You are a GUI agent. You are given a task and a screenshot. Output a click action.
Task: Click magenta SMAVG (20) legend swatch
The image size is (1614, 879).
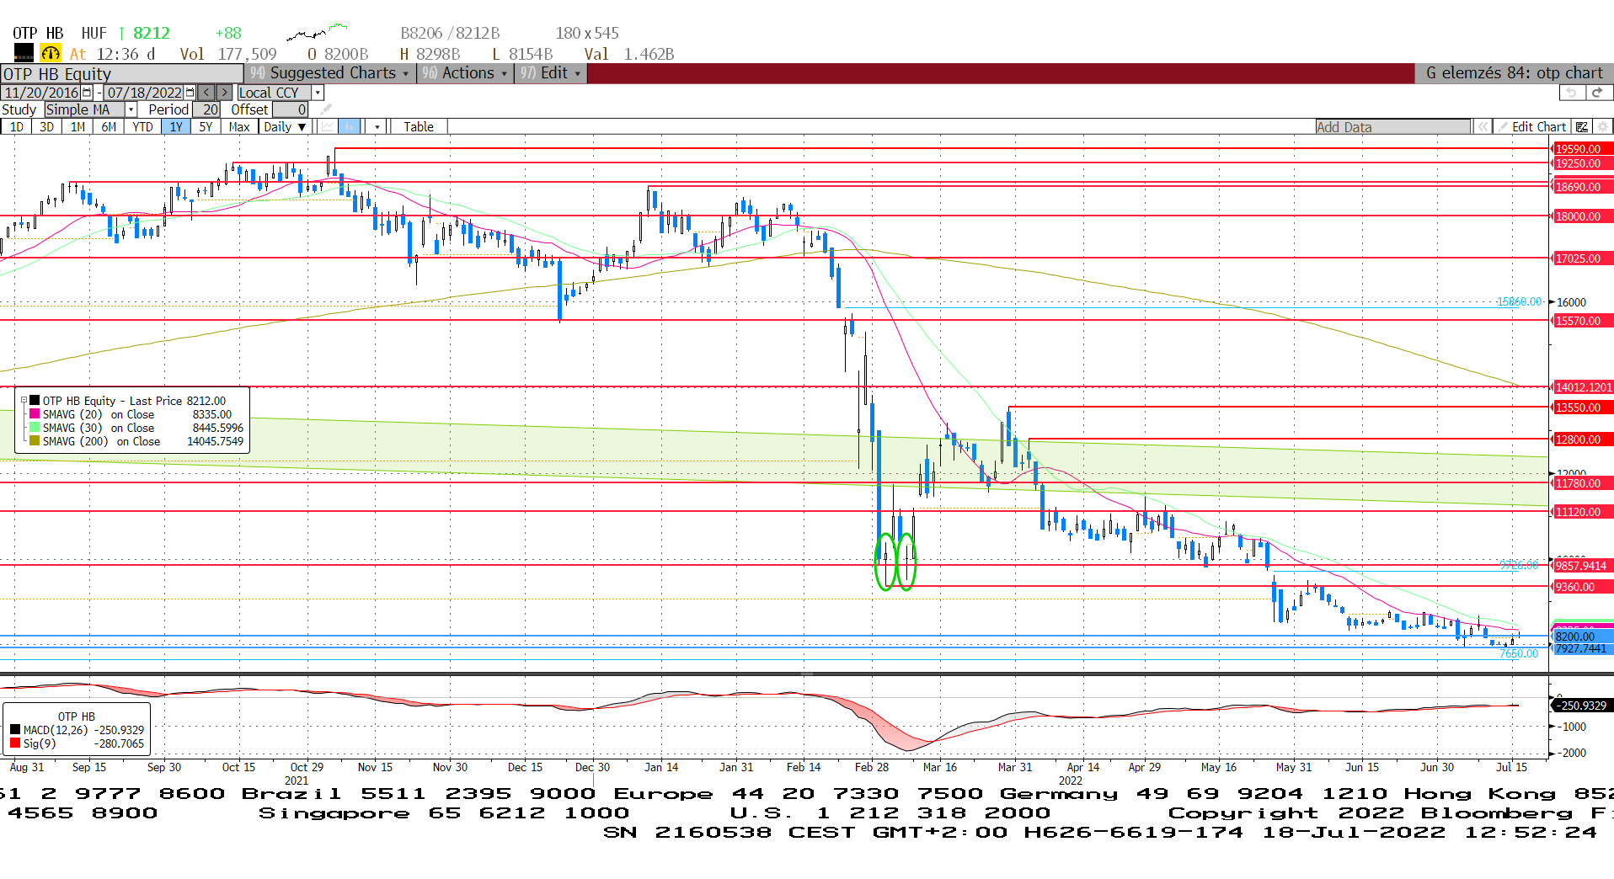click(35, 414)
